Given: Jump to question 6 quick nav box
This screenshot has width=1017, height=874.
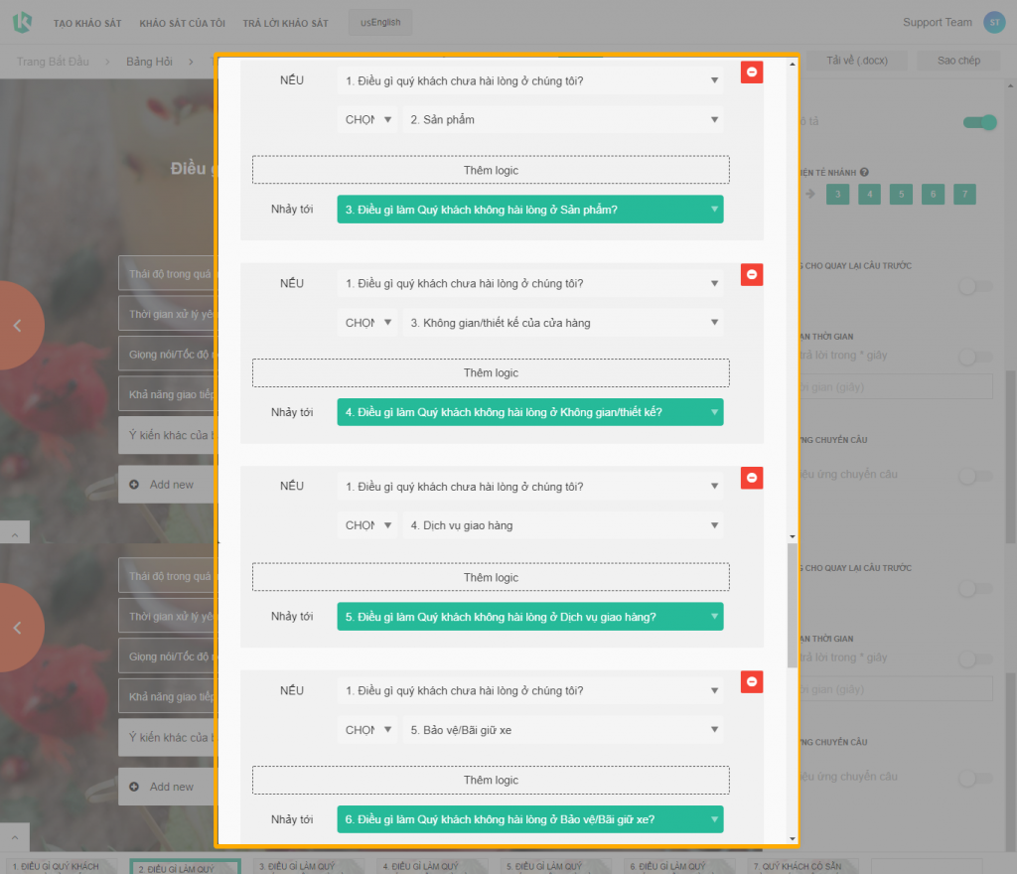Looking at the screenshot, I should (933, 194).
